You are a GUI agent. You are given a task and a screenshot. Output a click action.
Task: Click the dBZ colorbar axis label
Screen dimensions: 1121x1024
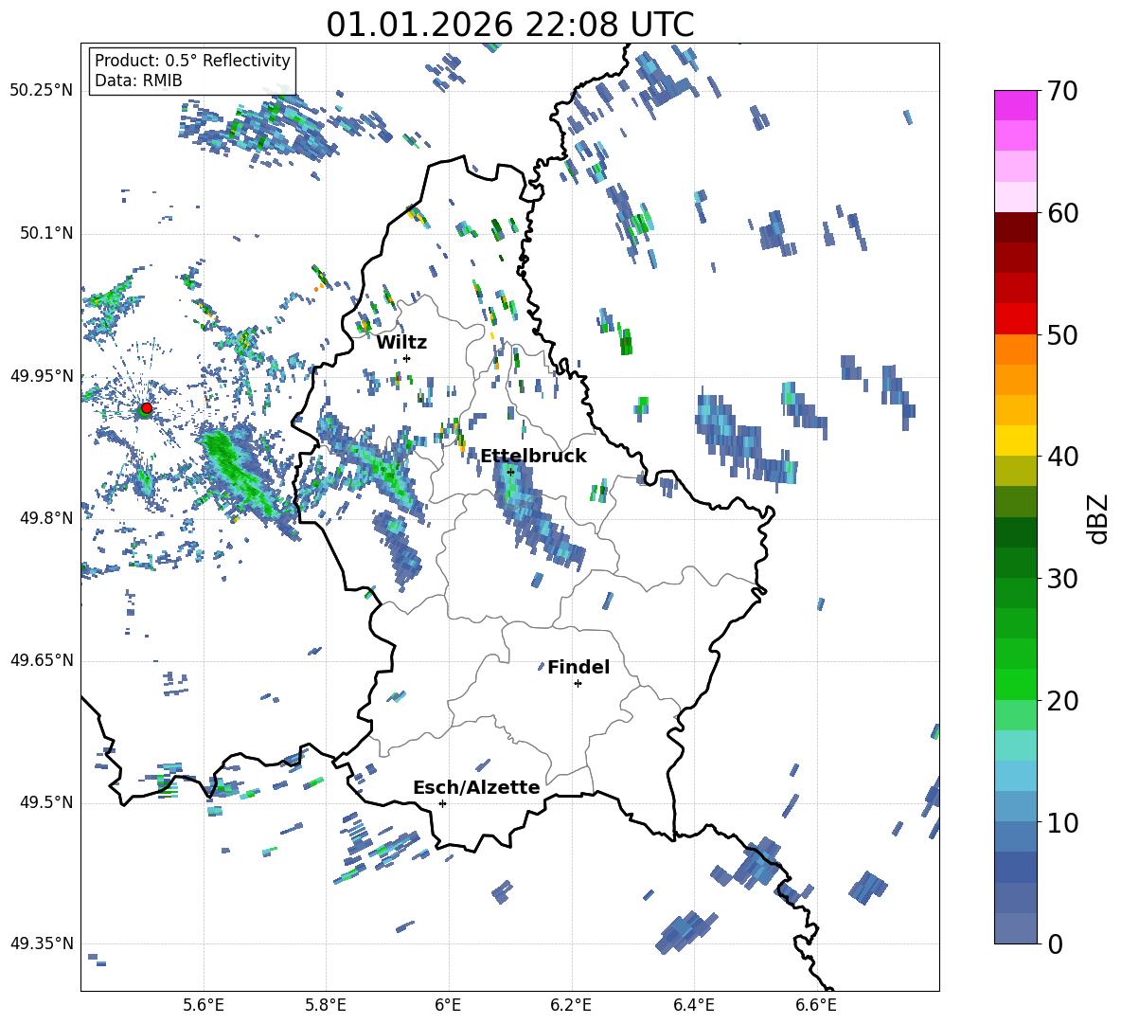pos(1099,518)
